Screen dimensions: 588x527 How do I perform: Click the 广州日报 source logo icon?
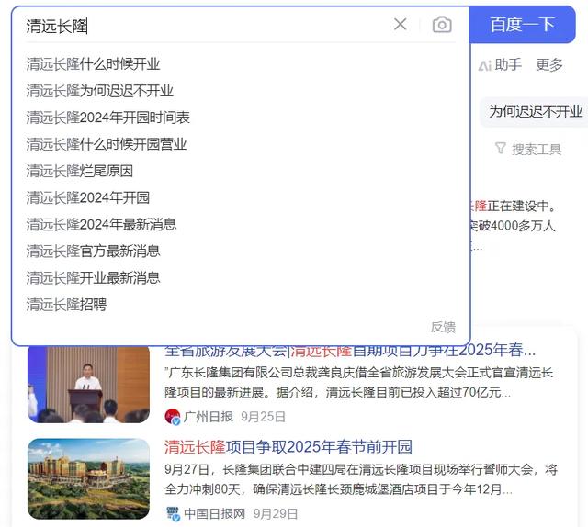(x=172, y=417)
